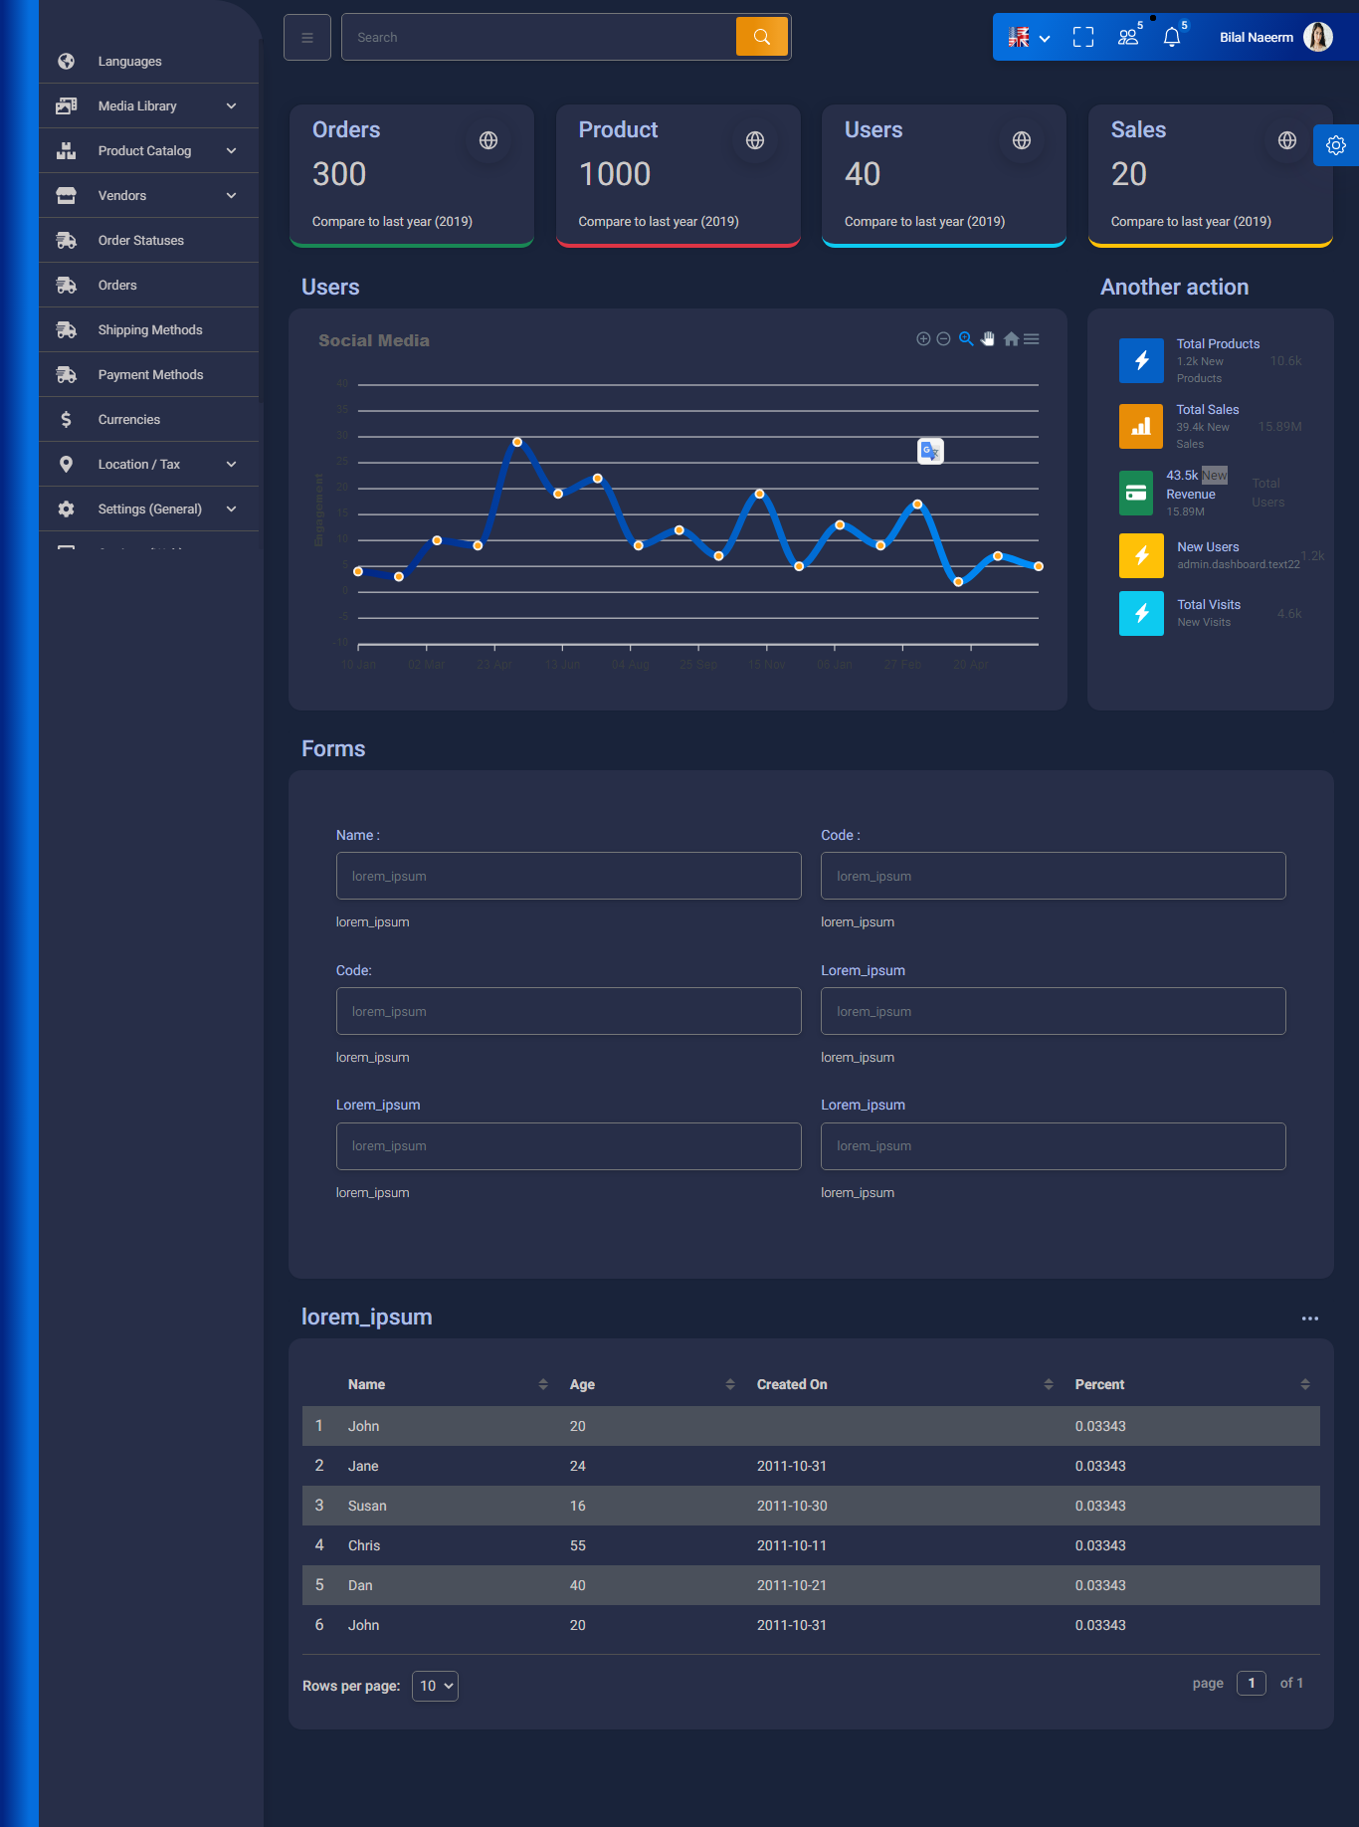
Task: Activate the chart panning hand tool
Action: click(988, 339)
